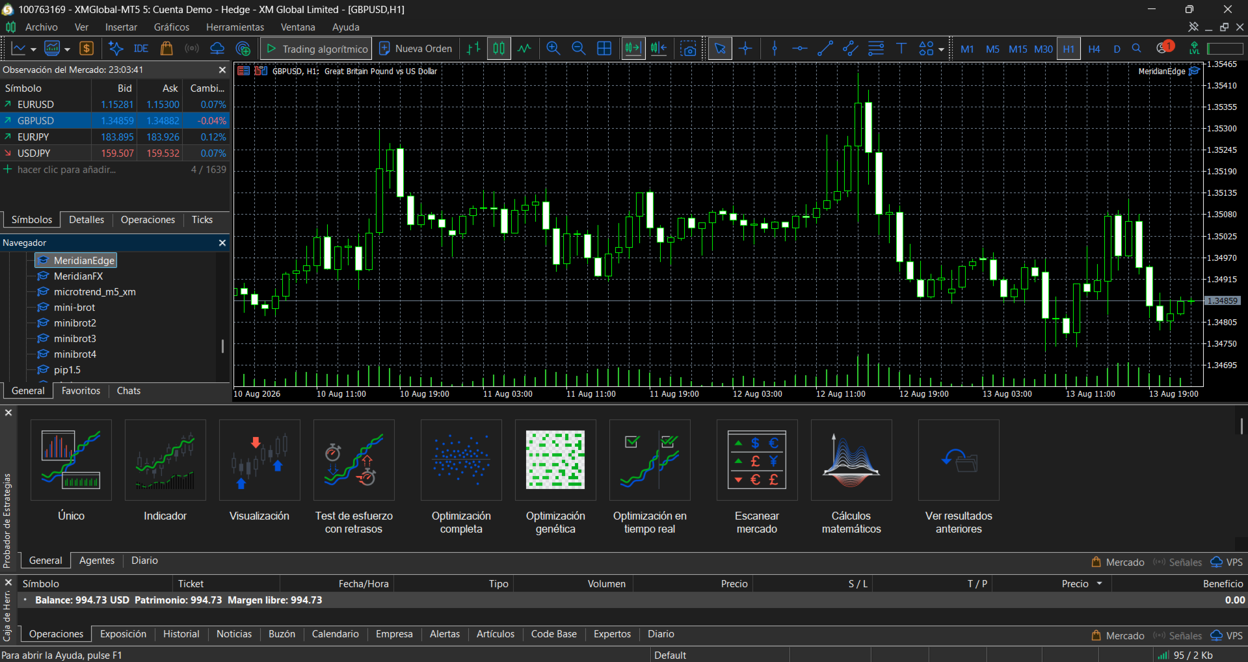Click the LVL indicator icon
Screen dimensions: 1248x662
[1194, 49]
